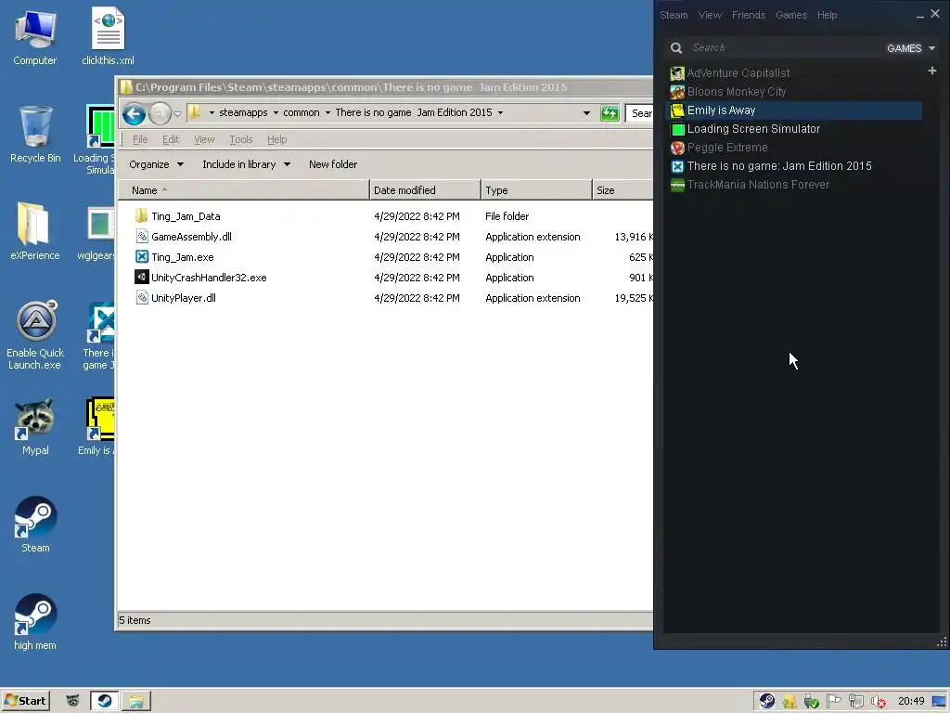This screenshot has width=950, height=713.
Task: Sort by Size column header
Action: (x=623, y=190)
